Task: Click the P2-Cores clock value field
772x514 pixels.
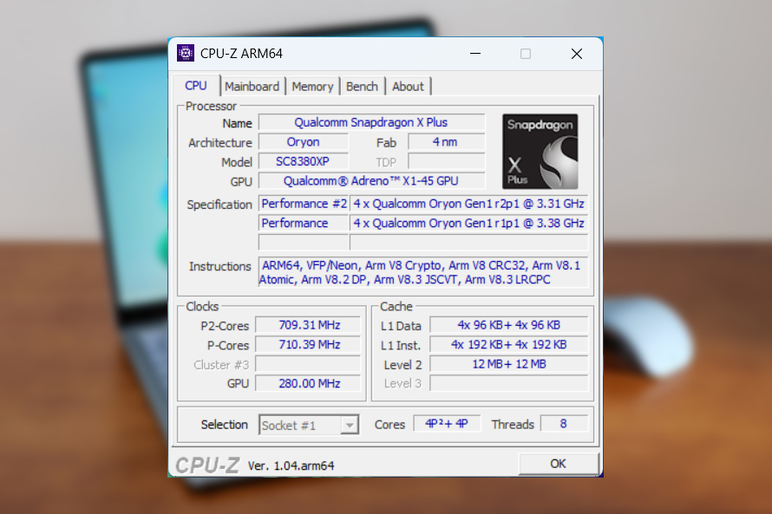Action: [308, 326]
